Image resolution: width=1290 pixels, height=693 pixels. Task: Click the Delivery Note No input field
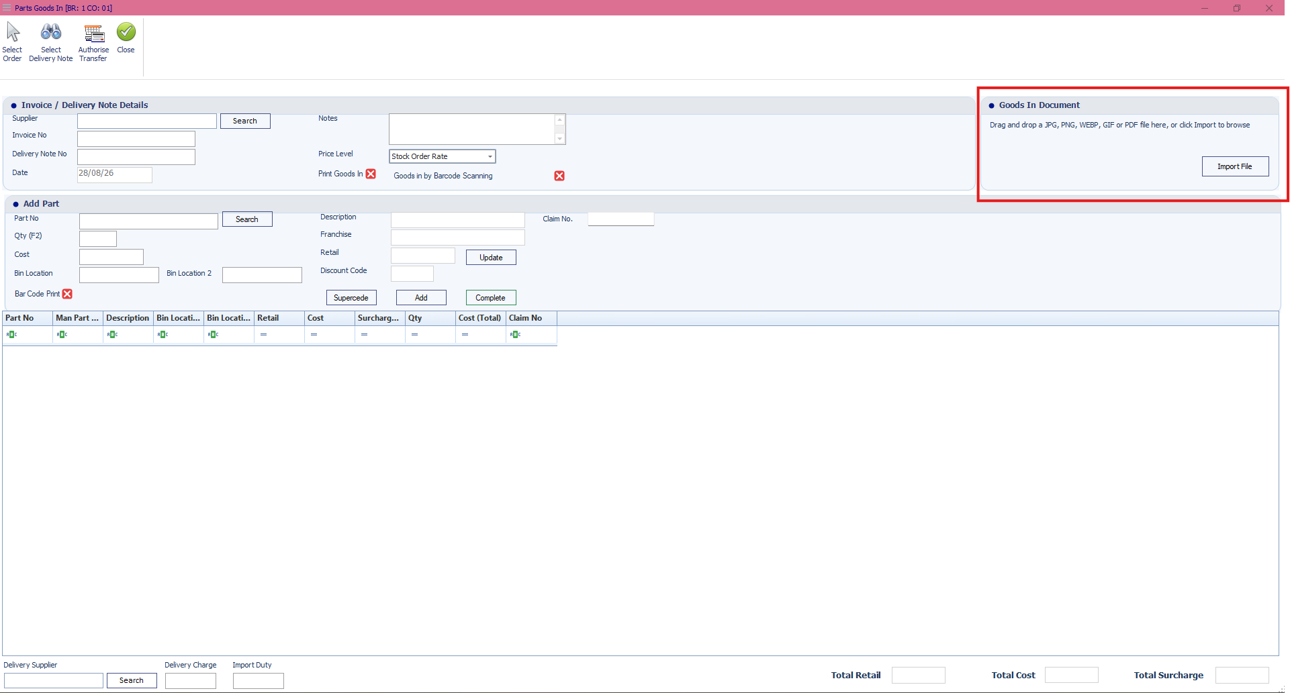tap(136, 157)
